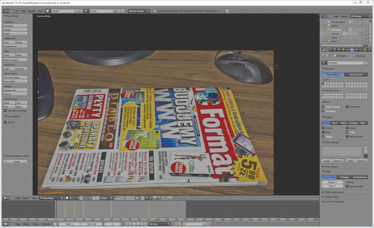Click the record auto-keyframe button
This screenshot has width=374, height=228.
point(175,224)
